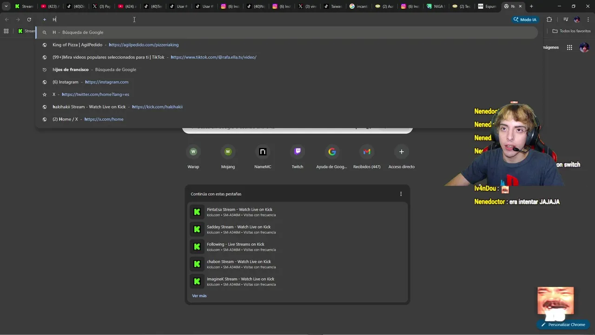Open the Google apps grid launcher
The image size is (595, 335).
(x=569, y=47)
